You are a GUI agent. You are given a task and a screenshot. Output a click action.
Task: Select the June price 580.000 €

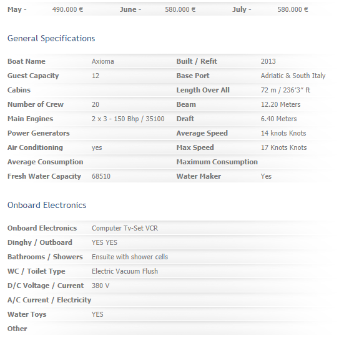[x=180, y=9]
